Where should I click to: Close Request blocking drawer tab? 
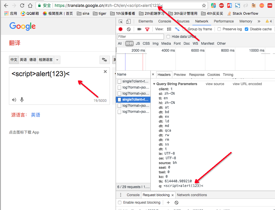(173, 195)
